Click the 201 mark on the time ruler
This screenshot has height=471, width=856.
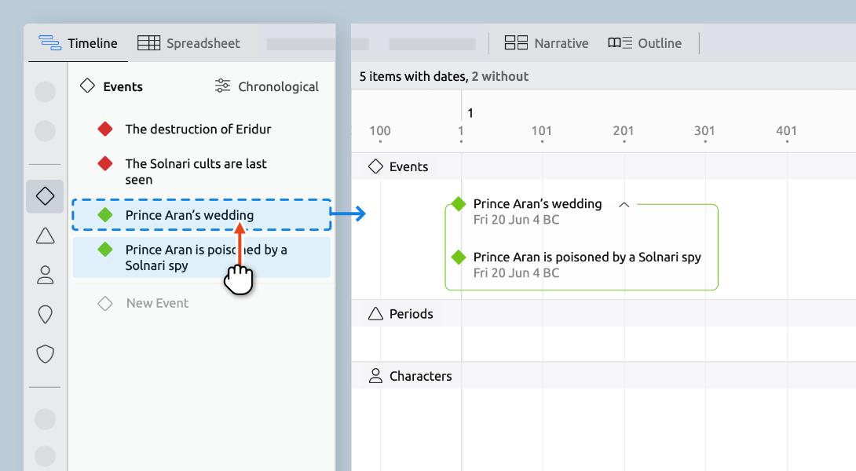(x=624, y=131)
